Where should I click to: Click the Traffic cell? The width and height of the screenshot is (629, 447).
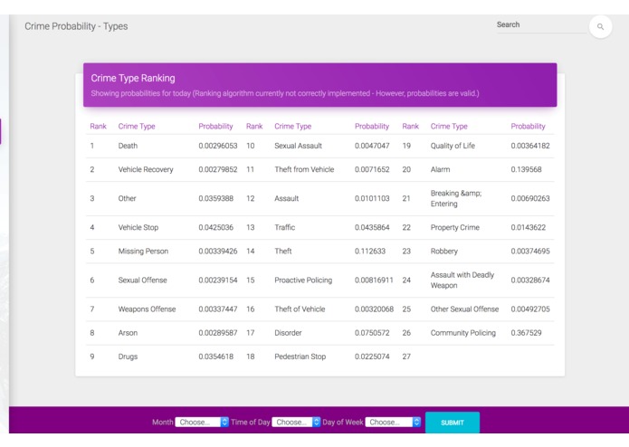point(284,227)
